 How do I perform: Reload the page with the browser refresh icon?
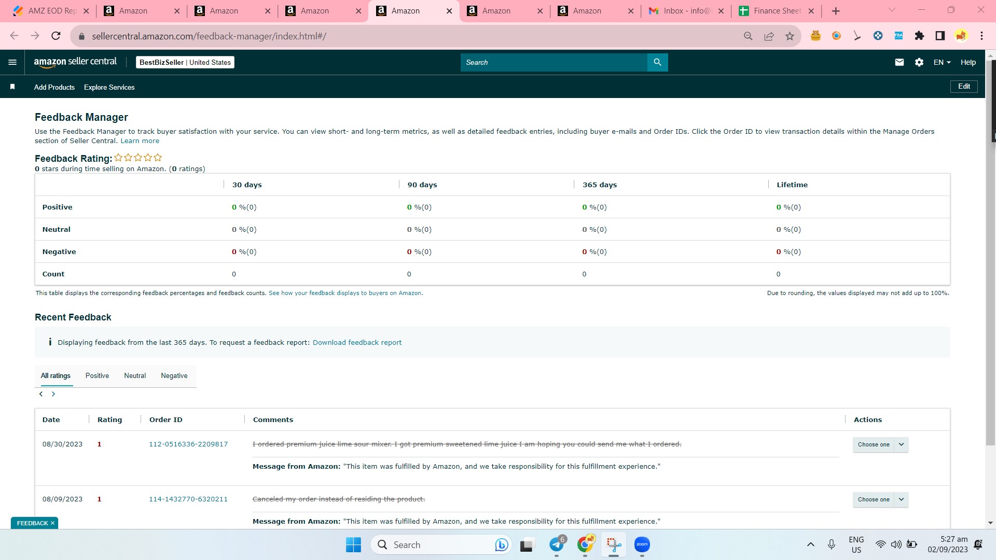click(x=56, y=36)
